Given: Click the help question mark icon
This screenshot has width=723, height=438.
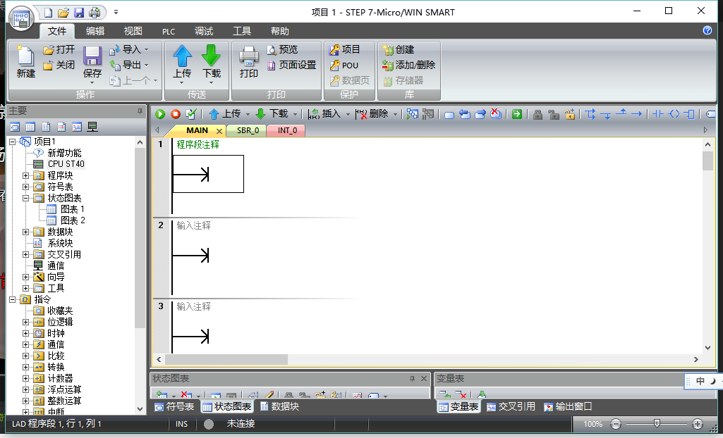Looking at the screenshot, I should 707,30.
